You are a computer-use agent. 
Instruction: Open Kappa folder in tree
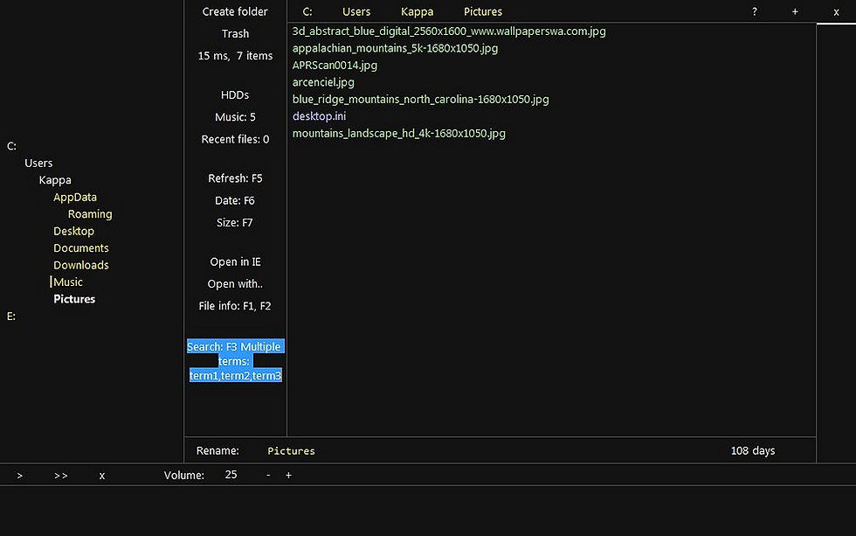(x=55, y=180)
